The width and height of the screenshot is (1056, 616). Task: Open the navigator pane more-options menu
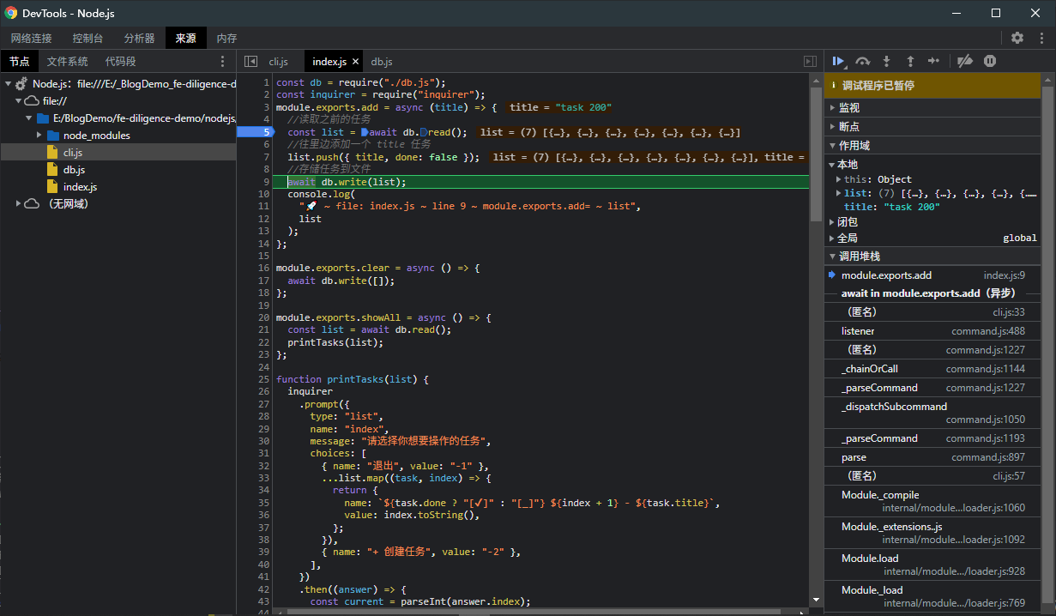pos(223,61)
